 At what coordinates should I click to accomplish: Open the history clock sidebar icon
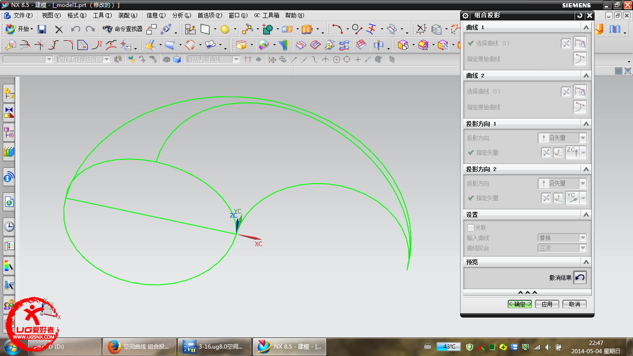coord(9,226)
